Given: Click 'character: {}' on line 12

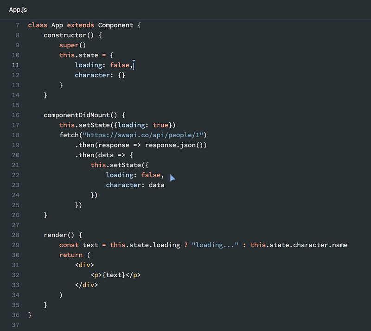Looking at the screenshot, I should point(100,75).
